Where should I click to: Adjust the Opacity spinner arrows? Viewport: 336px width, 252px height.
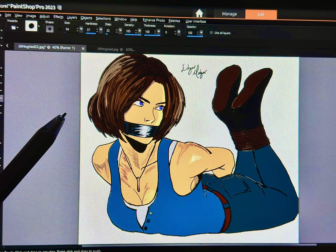(x=198, y=33)
